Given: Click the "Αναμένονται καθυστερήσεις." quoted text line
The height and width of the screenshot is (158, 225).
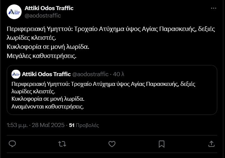Looking at the screenshot, I should pyautogui.click(x=47, y=107).
